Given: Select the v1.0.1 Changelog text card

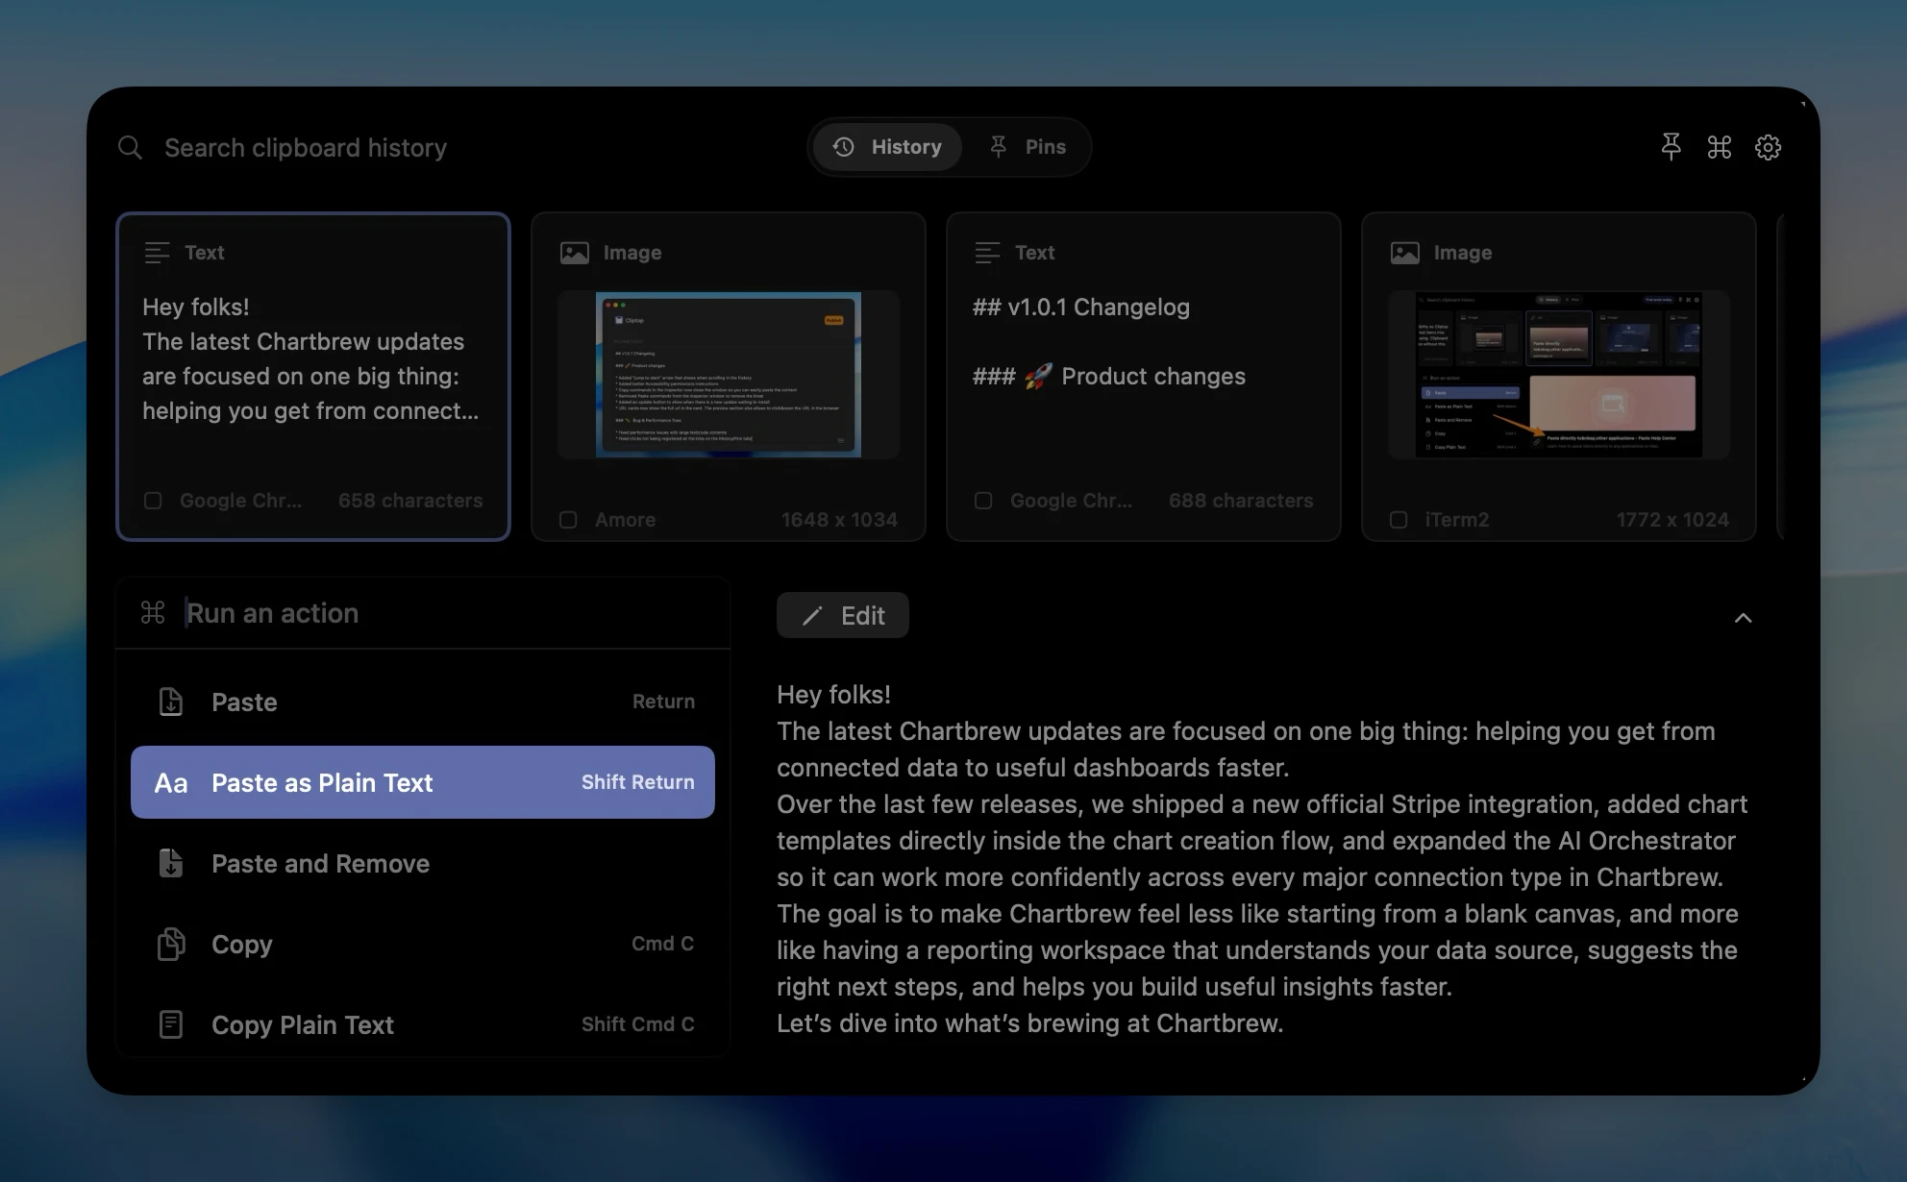Looking at the screenshot, I should [x=1143, y=377].
